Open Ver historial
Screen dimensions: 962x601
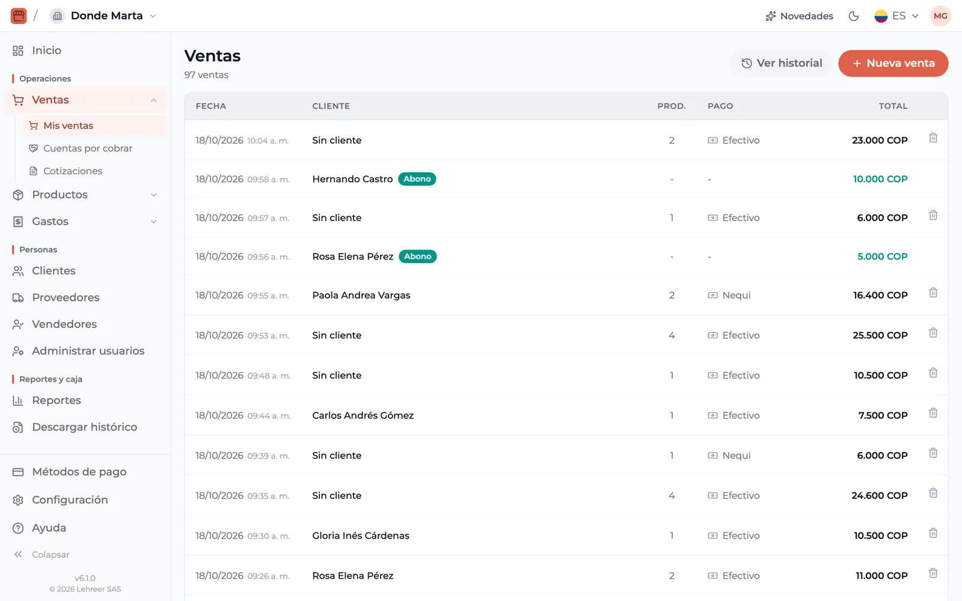tap(782, 63)
